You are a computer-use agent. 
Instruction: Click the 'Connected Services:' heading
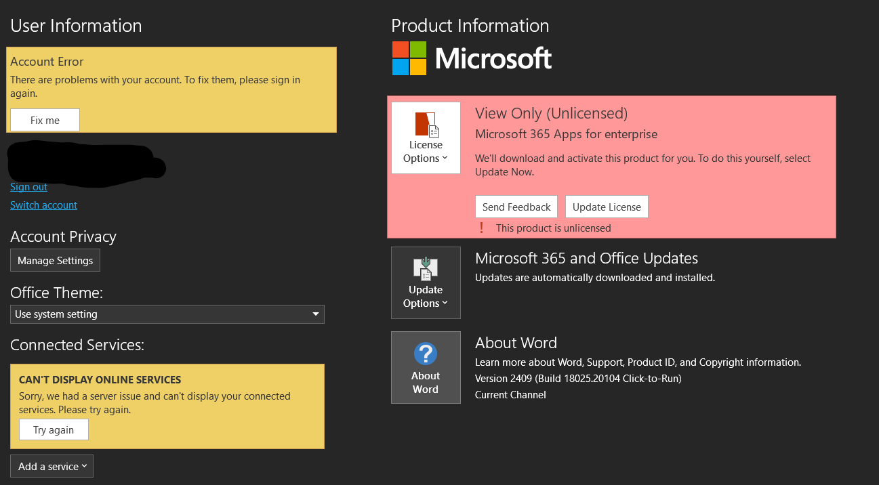click(77, 345)
